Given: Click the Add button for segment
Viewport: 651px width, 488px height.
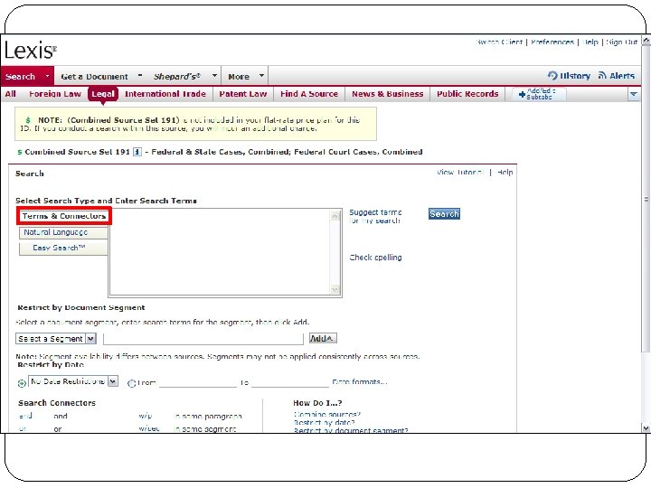Looking at the screenshot, I should coord(323,339).
